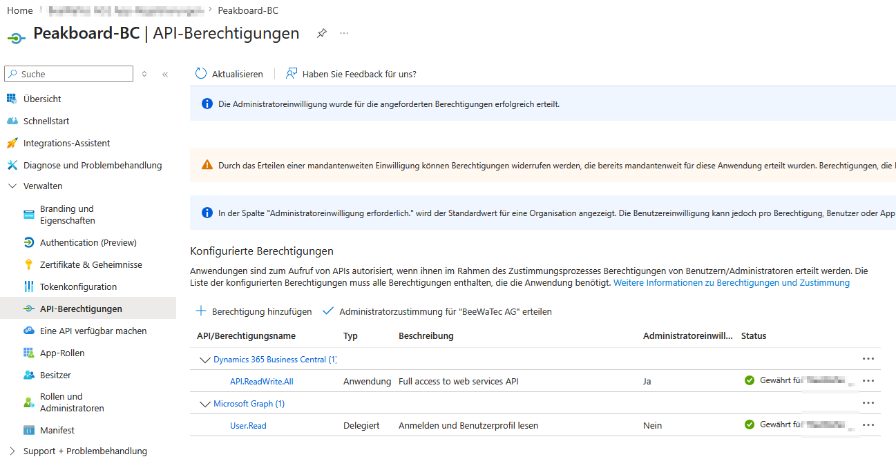The width and height of the screenshot is (896, 459).
Task: Click the Übersicht grid icon
Action: [12, 99]
